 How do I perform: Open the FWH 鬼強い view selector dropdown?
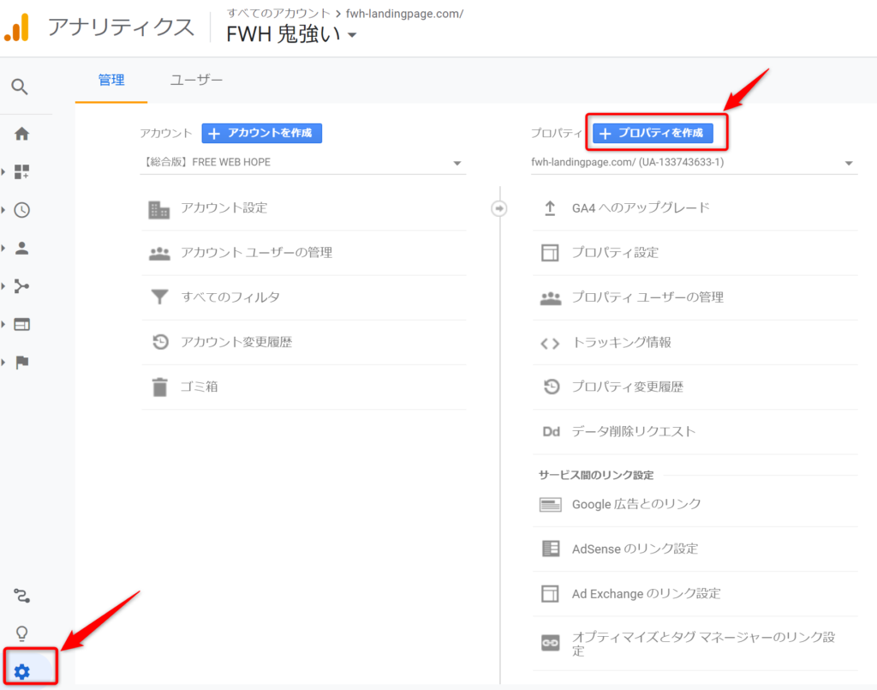coord(291,34)
